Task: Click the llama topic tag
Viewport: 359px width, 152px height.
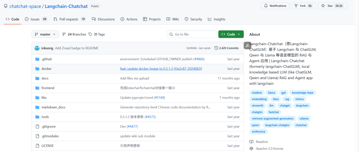Action: (272, 93)
